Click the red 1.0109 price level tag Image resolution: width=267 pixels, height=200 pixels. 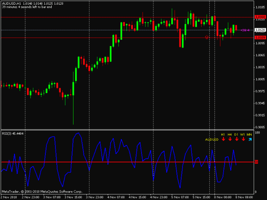(x=260, y=38)
